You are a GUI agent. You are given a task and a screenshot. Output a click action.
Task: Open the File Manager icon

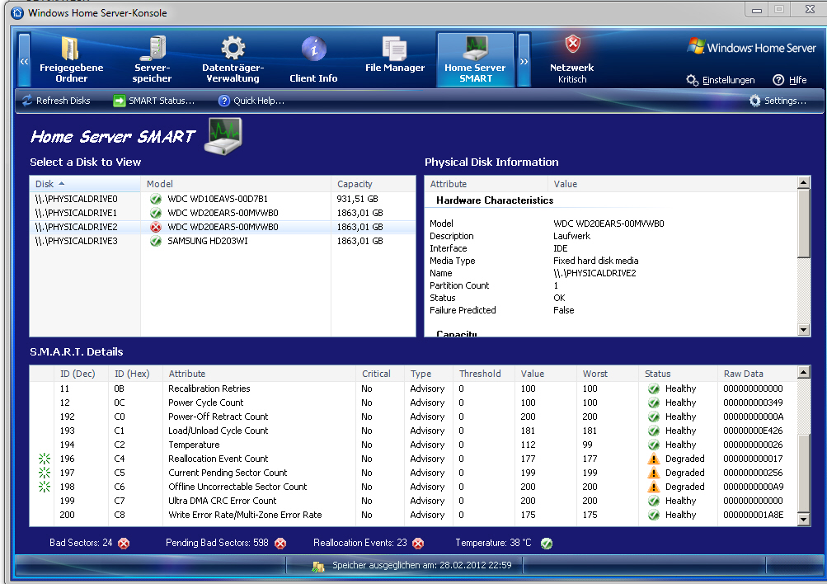395,49
